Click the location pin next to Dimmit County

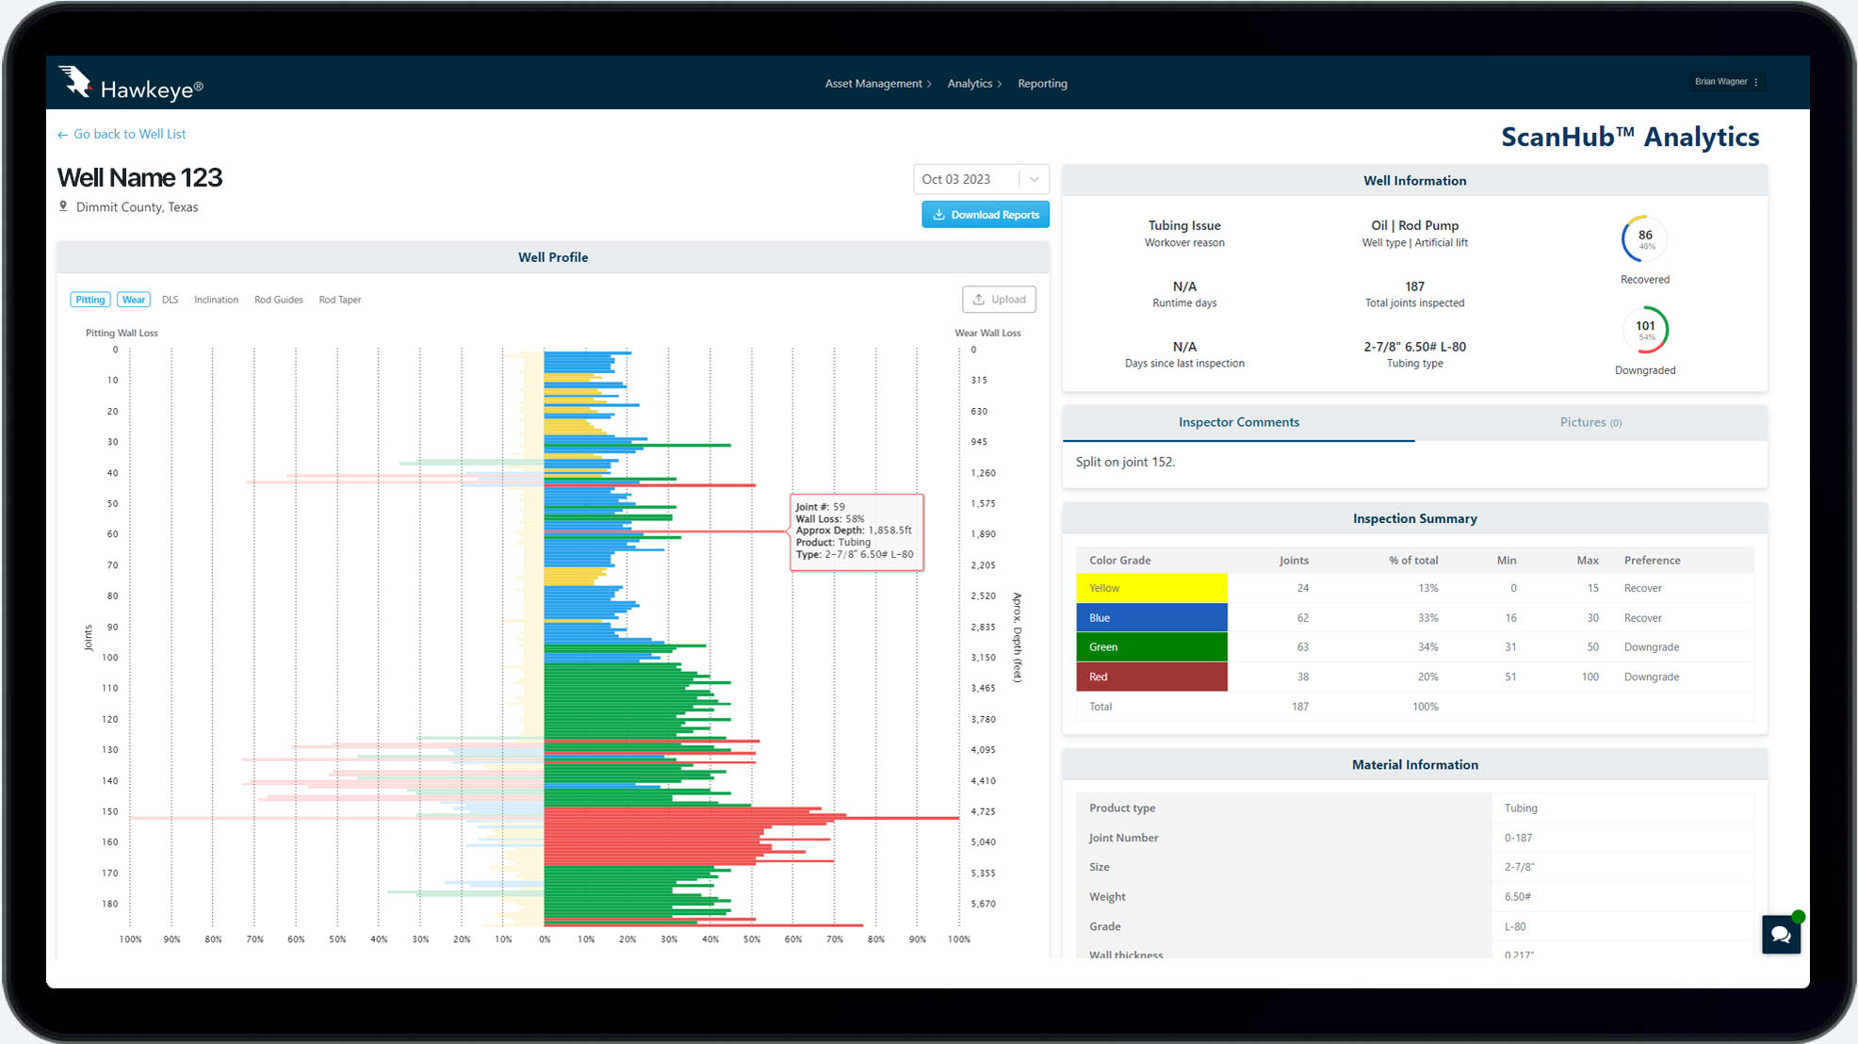point(63,206)
